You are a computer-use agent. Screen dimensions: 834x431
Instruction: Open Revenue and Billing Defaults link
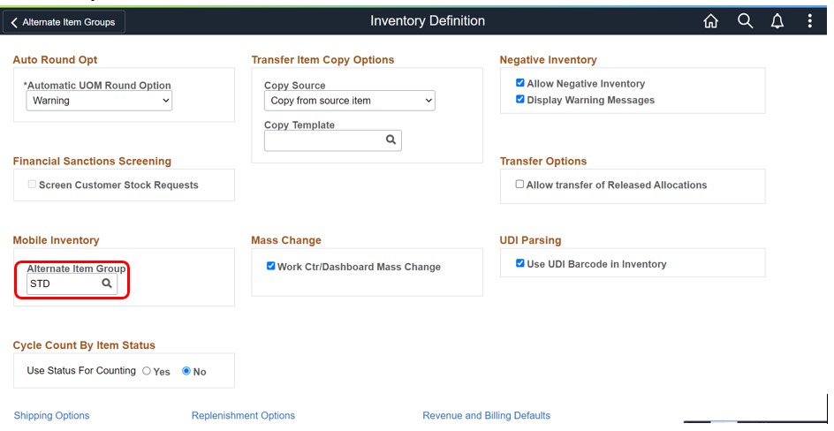(x=486, y=415)
